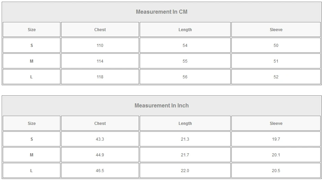Click the length value 56 cell
This screenshot has height=181, width=322.
[185, 77]
